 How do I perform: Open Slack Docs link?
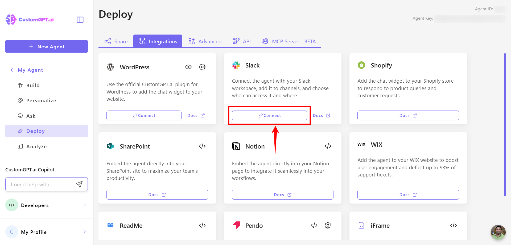[x=322, y=115]
